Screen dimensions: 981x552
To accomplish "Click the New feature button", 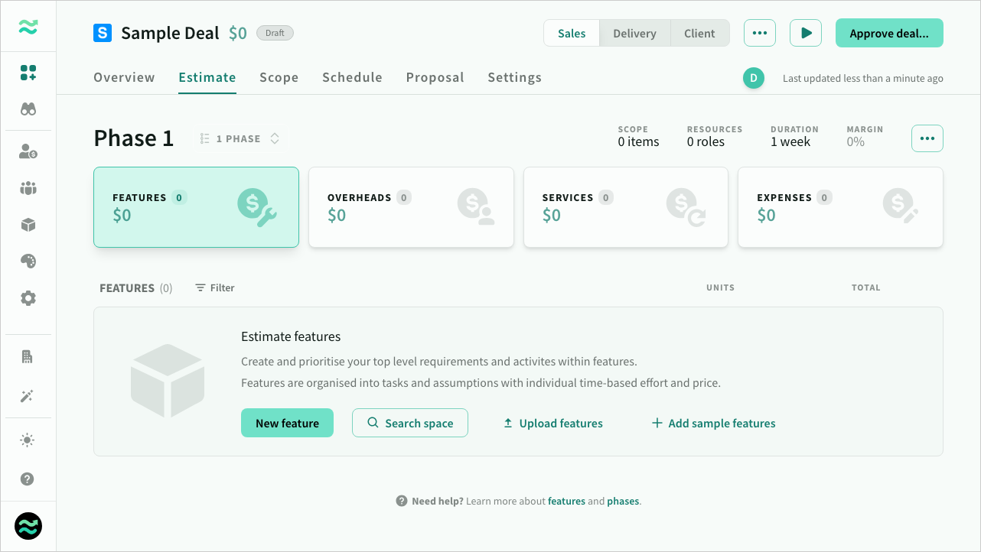I will click(x=287, y=423).
